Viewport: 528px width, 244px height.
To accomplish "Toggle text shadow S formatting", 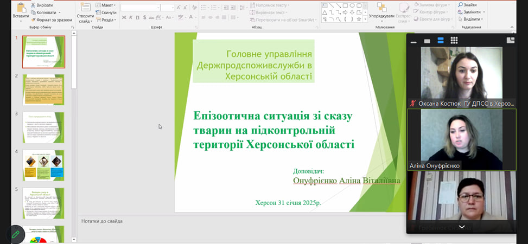I will (144, 17).
